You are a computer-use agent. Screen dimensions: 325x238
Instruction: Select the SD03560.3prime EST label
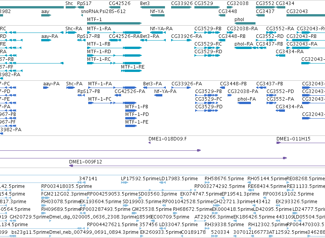click(x=158, y=194)
